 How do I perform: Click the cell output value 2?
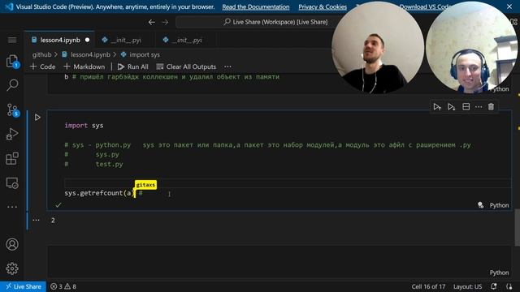[x=53, y=221]
